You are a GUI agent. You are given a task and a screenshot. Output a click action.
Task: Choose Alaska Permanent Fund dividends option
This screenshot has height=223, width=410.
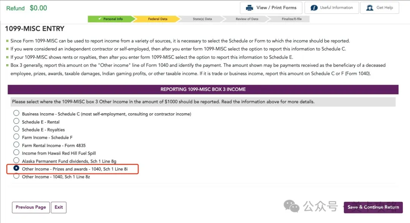tap(16, 161)
